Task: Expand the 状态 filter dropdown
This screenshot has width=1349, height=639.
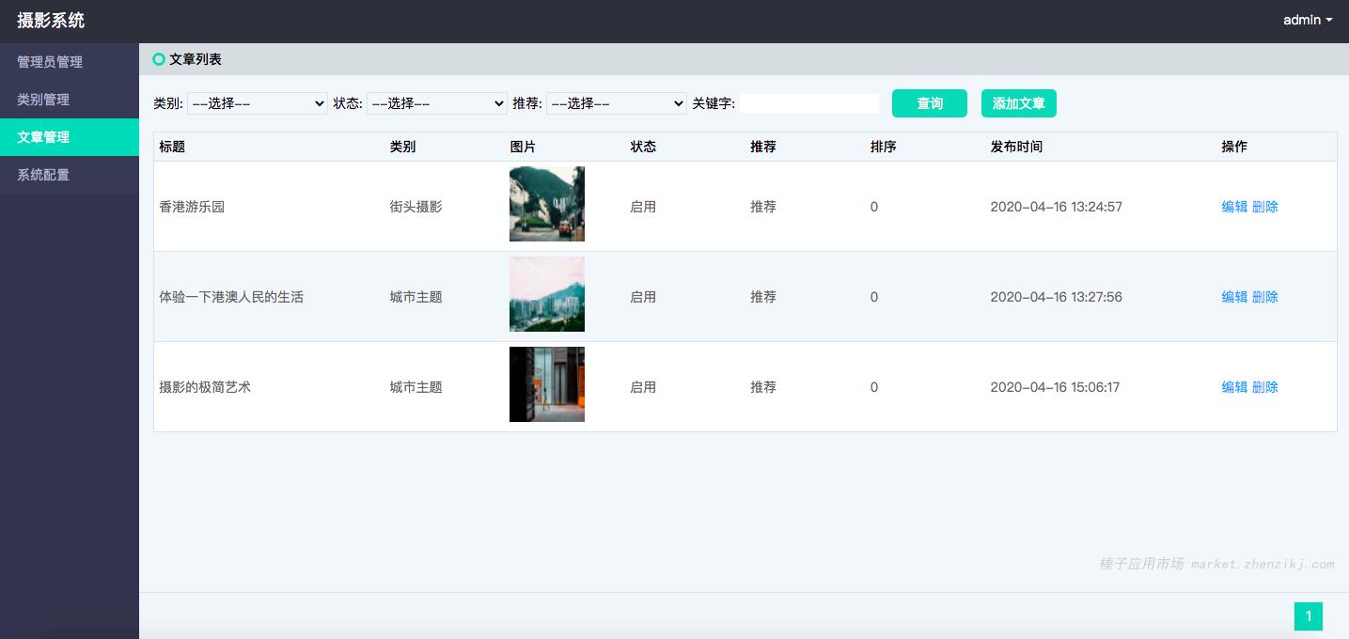Action: (x=436, y=103)
